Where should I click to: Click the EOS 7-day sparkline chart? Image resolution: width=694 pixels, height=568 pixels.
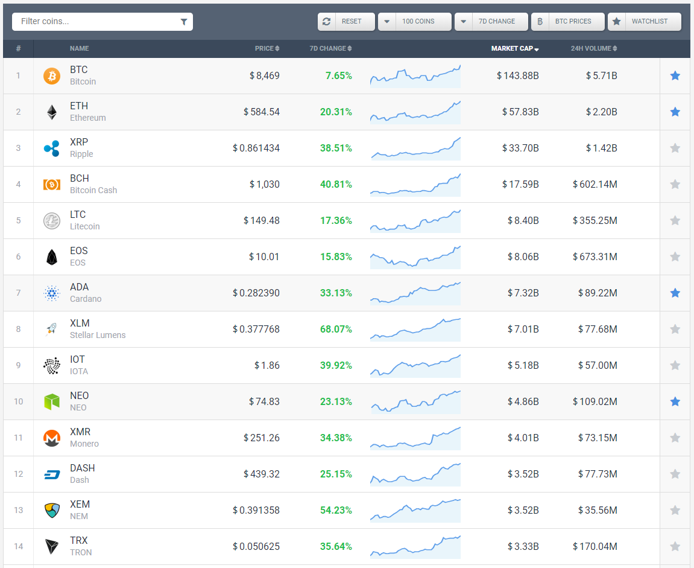tap(415, 257)
